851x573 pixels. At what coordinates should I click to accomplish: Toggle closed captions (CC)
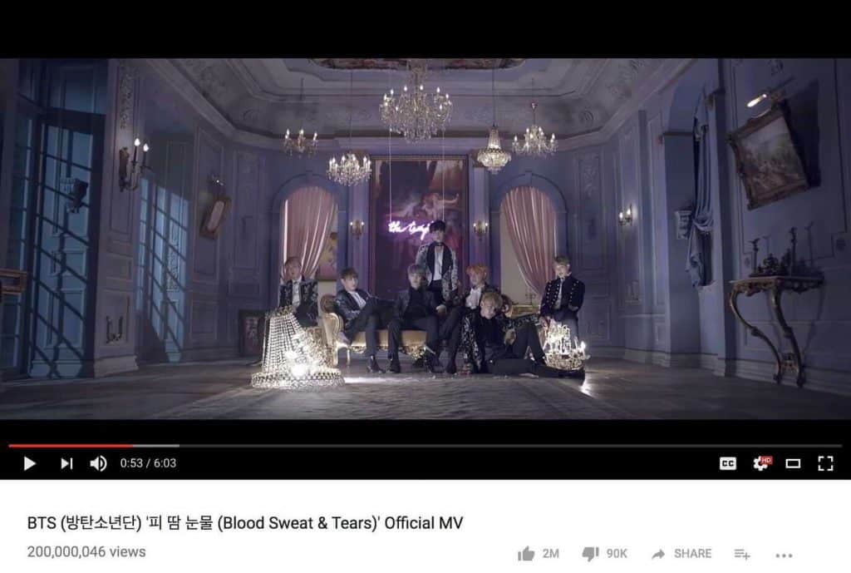pyautogui.click(x=728, y=463)
